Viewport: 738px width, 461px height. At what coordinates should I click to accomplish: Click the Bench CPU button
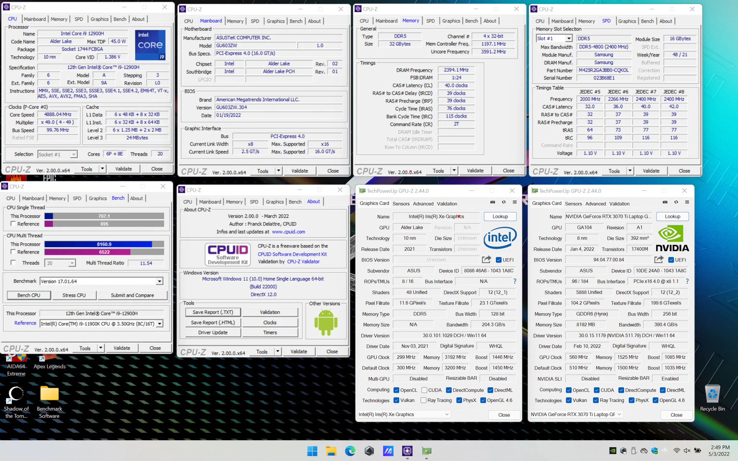point(29,295)
